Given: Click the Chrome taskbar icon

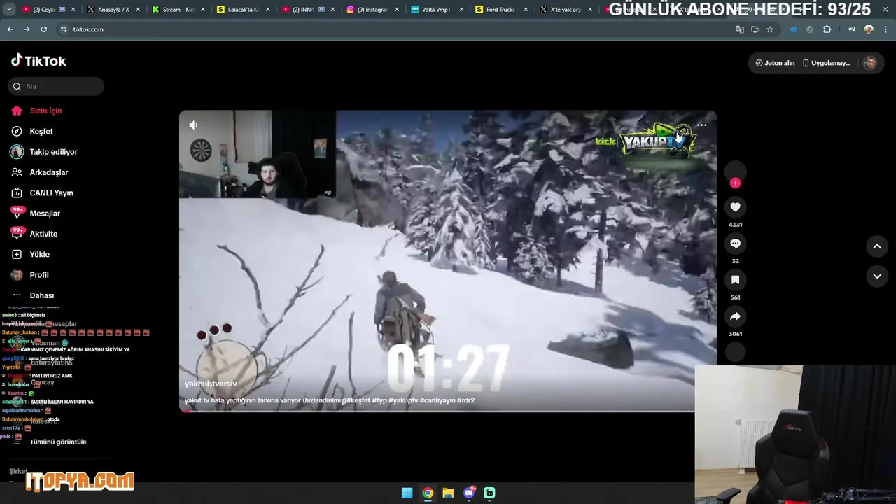Looking at the screenshot, I should 428,493.
